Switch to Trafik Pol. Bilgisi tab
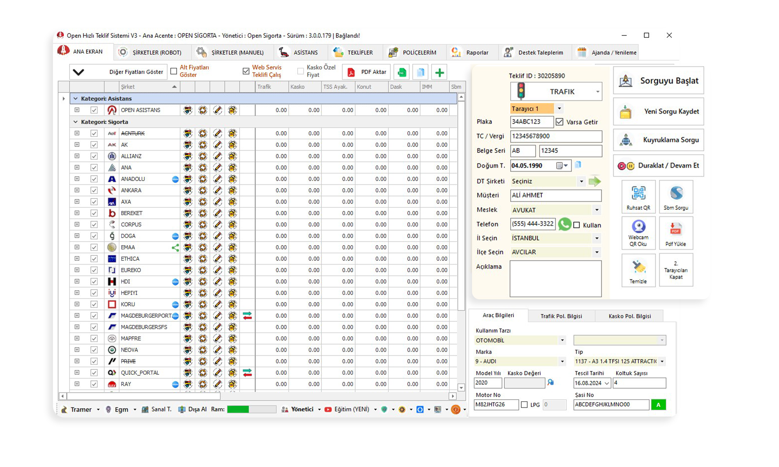This screenshot has height=467, width=779. click(561, 316)
